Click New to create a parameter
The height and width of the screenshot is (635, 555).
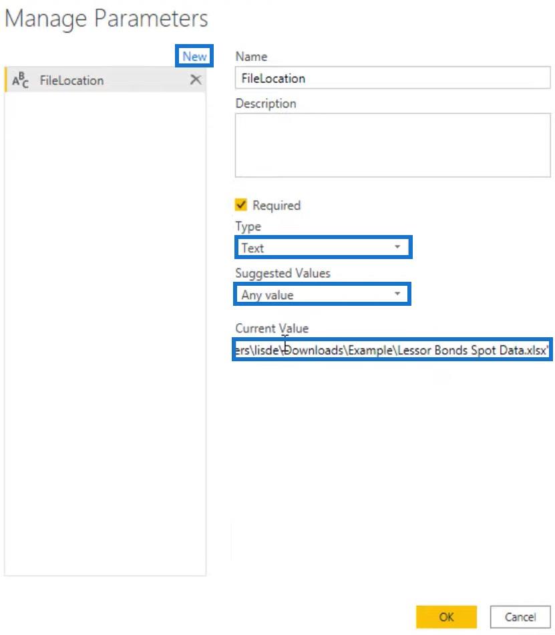point(194,56)
